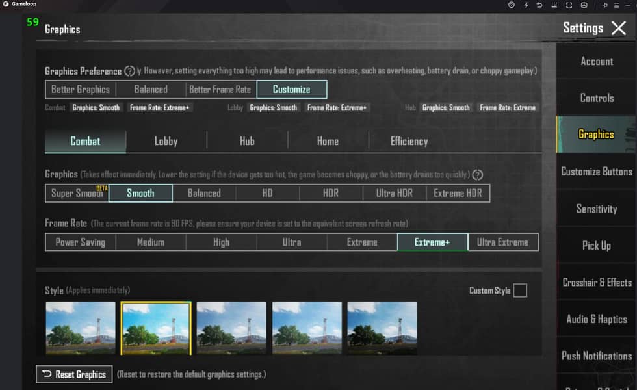Click help icon beside Graphics Preference
The height and width of the screenshot is (390, 637).
pyautogui.click(x=130, y=71)
